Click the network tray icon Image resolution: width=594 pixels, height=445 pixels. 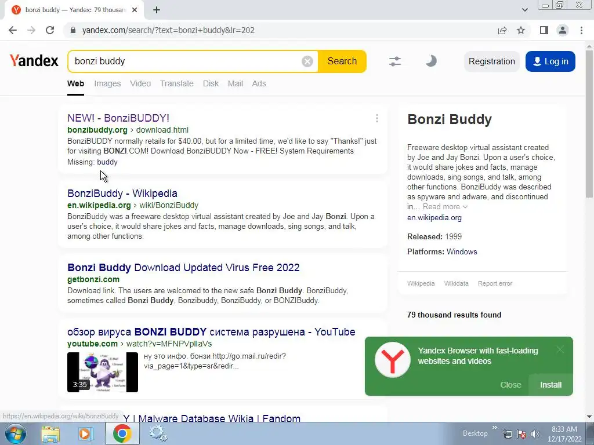pyautogui.click(x=507, y=434)
